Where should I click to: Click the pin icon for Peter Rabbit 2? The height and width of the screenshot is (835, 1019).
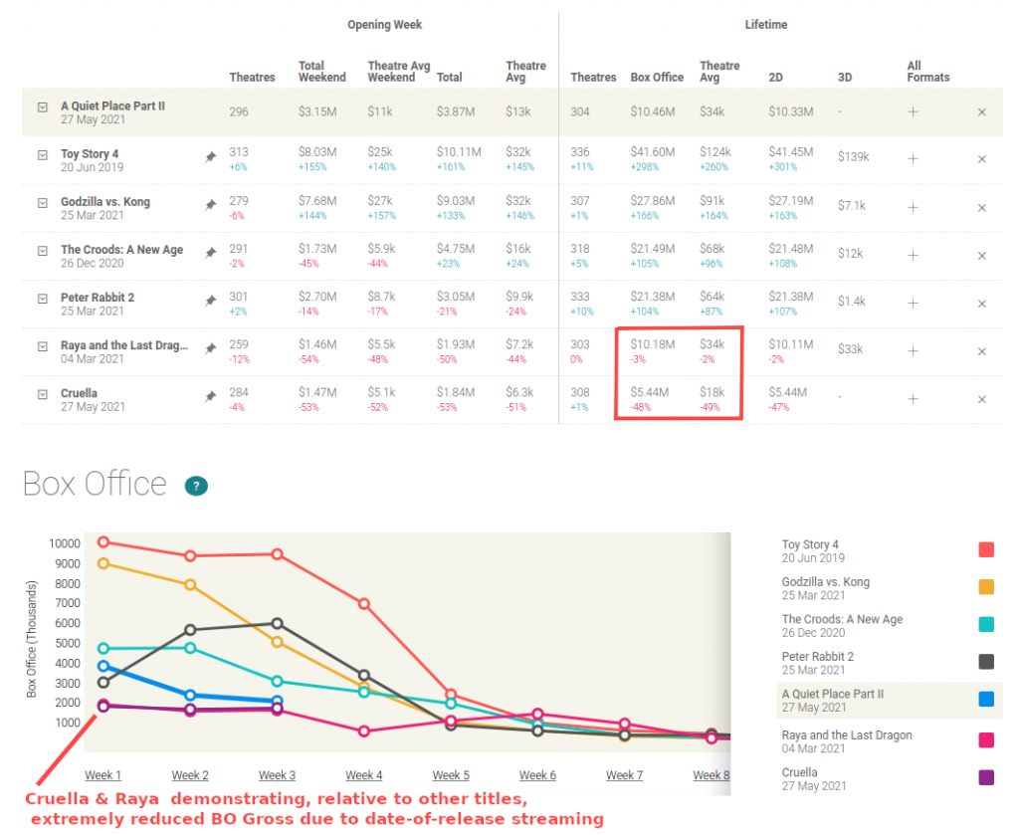click(211, 301)
